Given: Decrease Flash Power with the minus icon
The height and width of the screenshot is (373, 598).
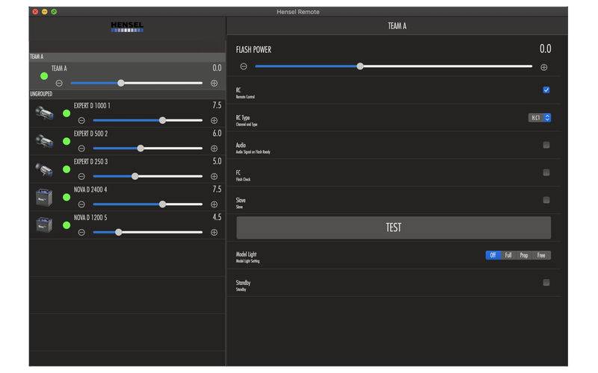Looking at the screenshot, I should [x=244, y=66].
